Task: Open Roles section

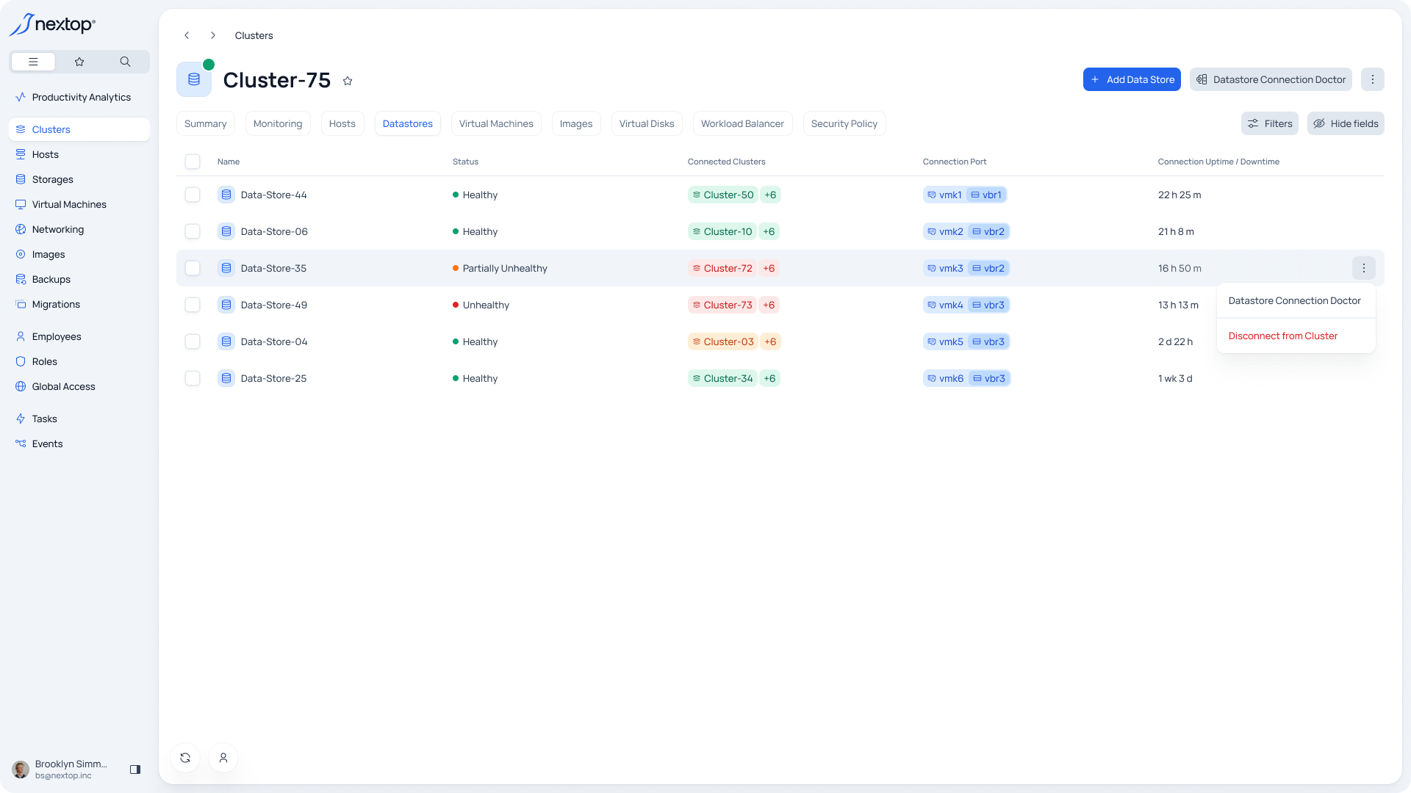Action: tap(79, 361)
